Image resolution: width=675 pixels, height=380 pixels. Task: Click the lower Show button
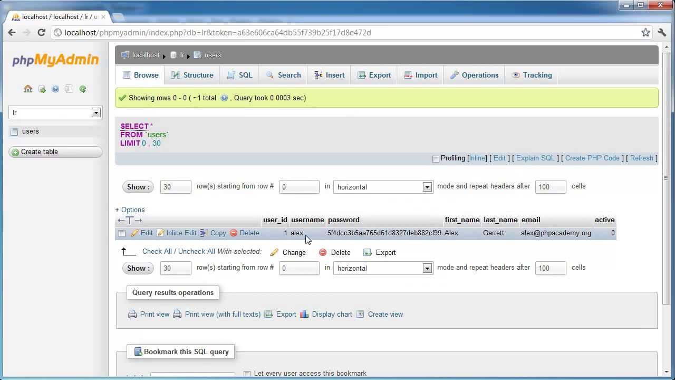138,268
